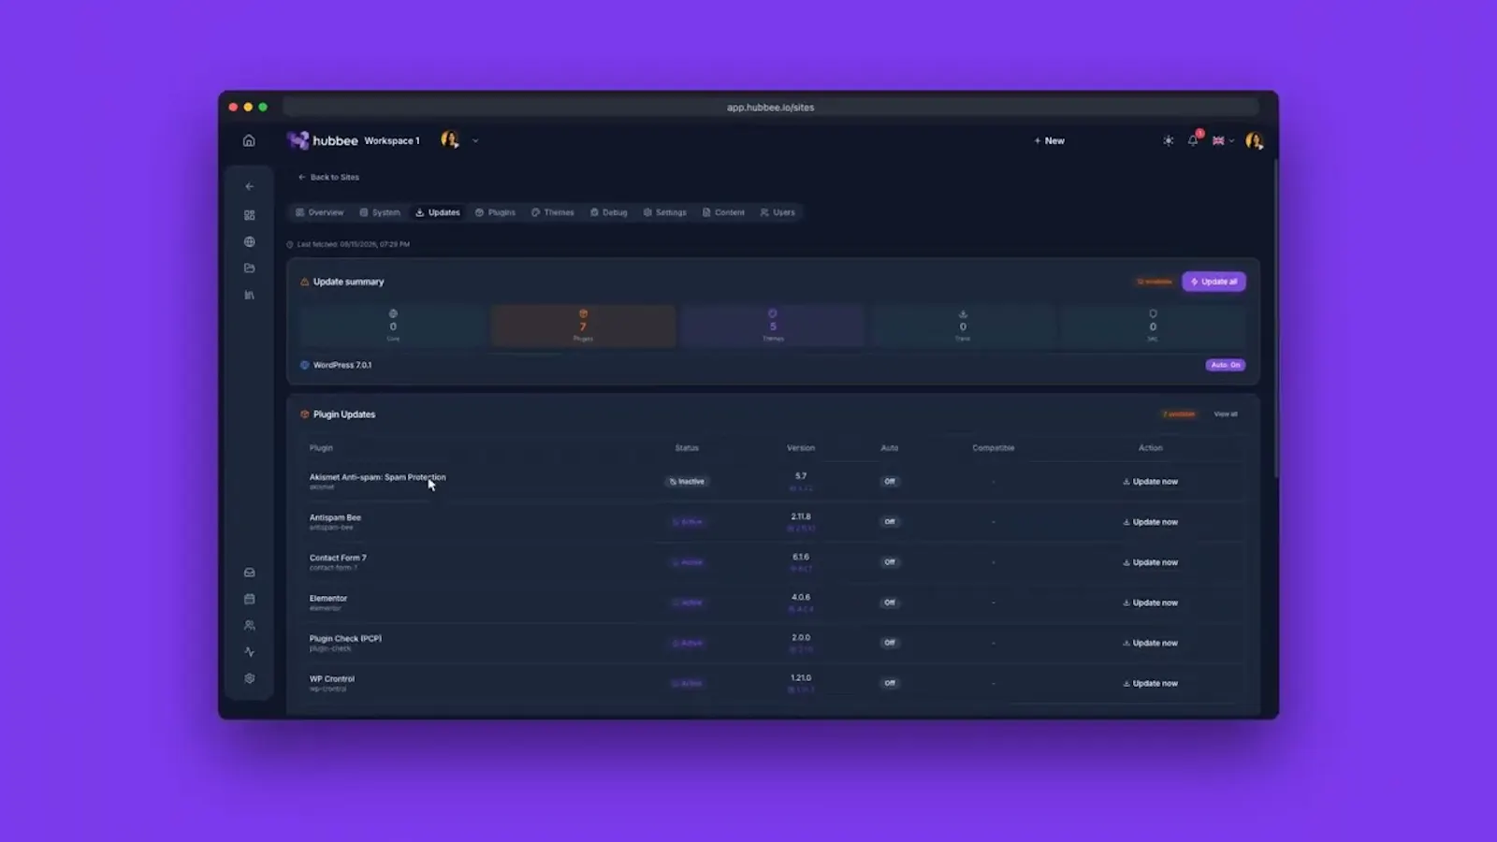This screenshot has height=842, width=1497.
Task: Open the calendar icon in the lower sidebar
Action: tap(249, 599)
